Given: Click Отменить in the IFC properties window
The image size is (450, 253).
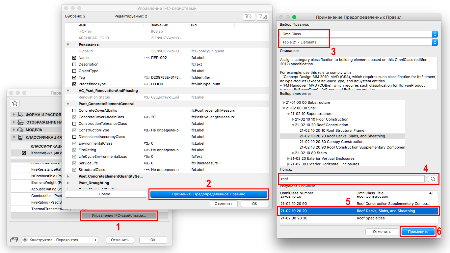Looking at the screenshot, I should tap(224, 204).
